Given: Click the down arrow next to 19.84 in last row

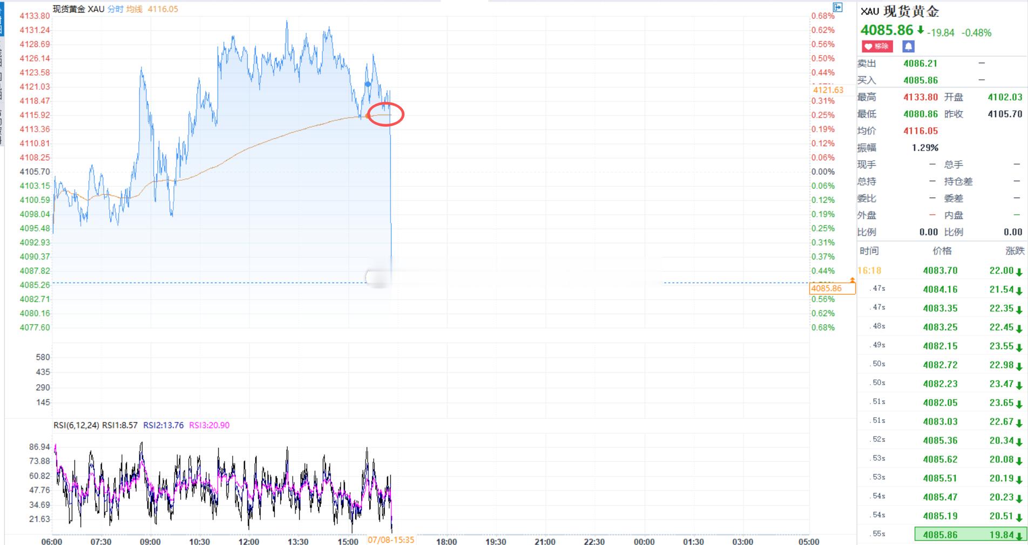Looking at the screenshot, I should point(1019,536).
